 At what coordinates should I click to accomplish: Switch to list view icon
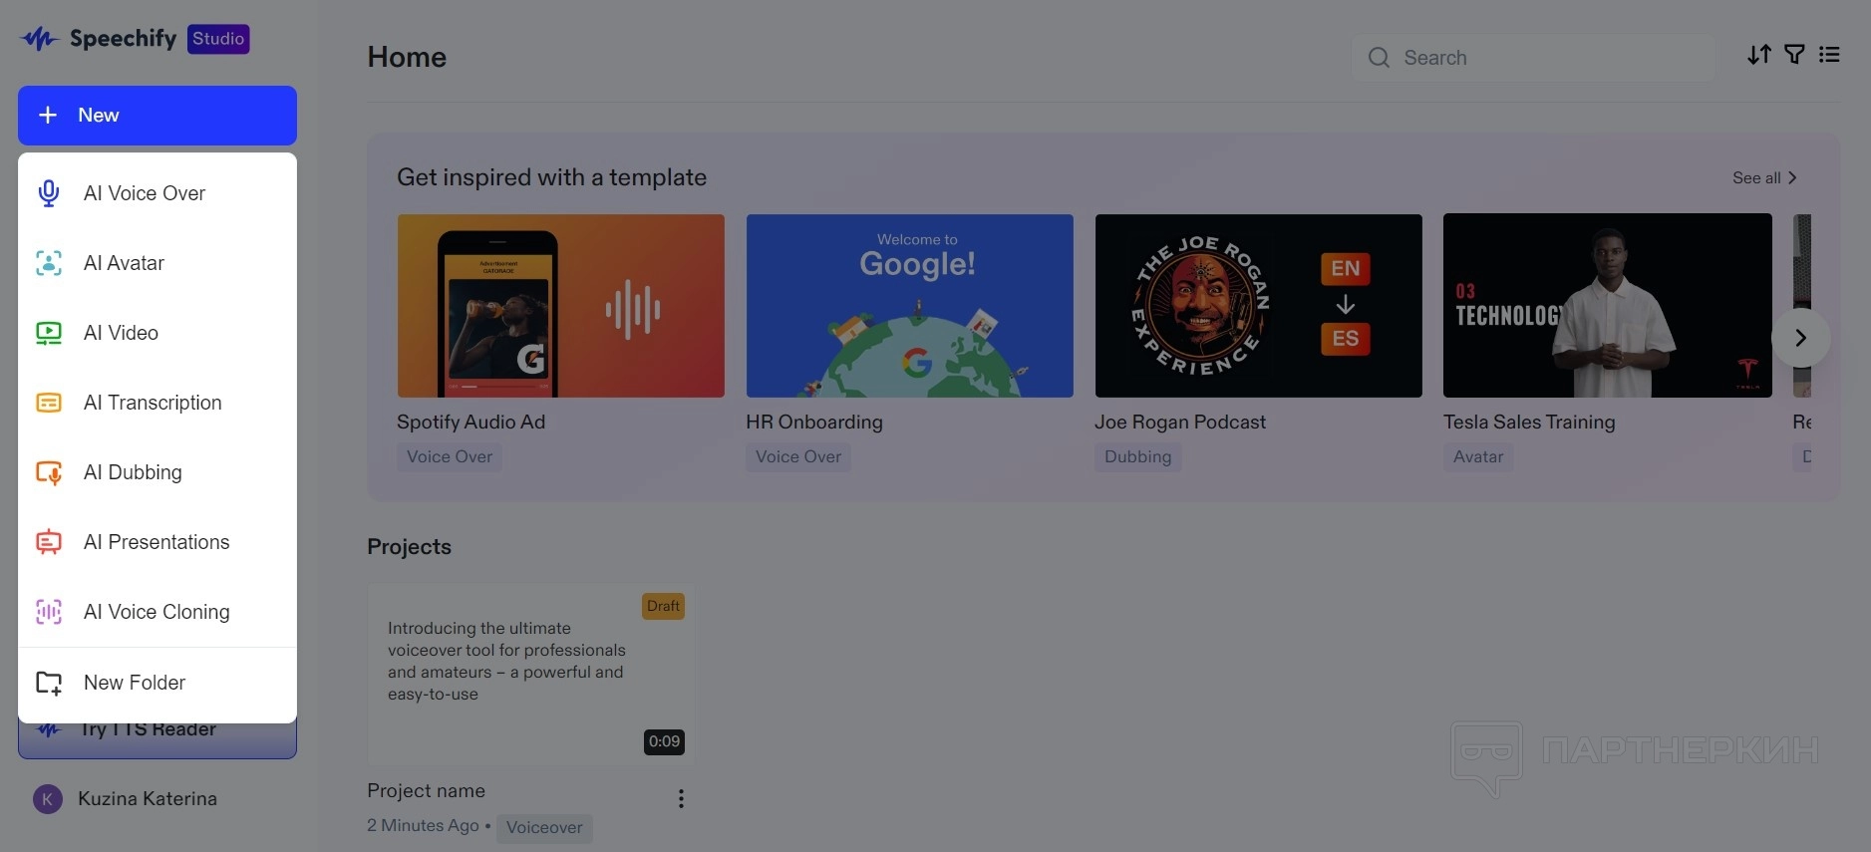1829,55
